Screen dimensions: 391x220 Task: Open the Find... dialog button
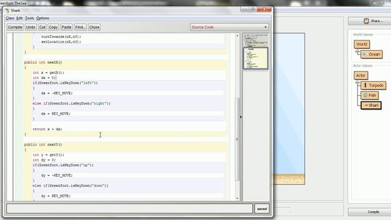click(80, 27)
